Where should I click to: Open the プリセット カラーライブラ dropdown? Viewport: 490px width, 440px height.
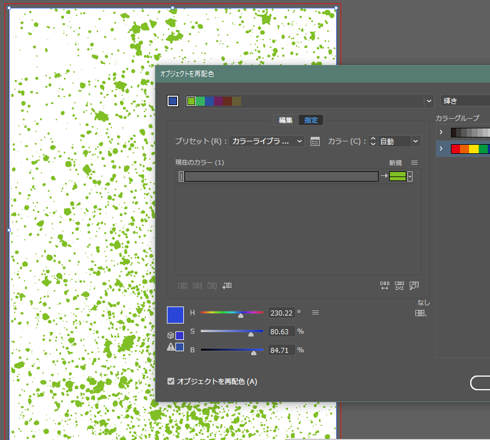(267, 141)
